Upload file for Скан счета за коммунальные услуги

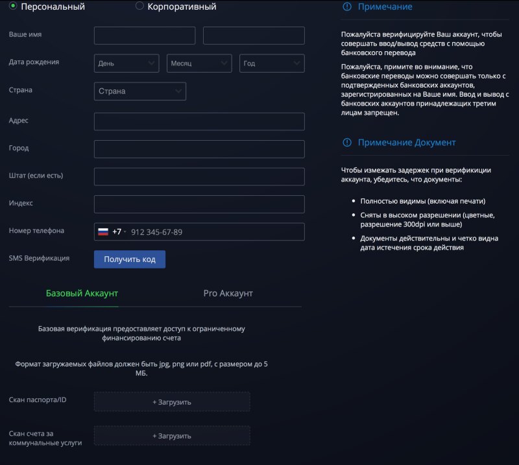[172, 436]
